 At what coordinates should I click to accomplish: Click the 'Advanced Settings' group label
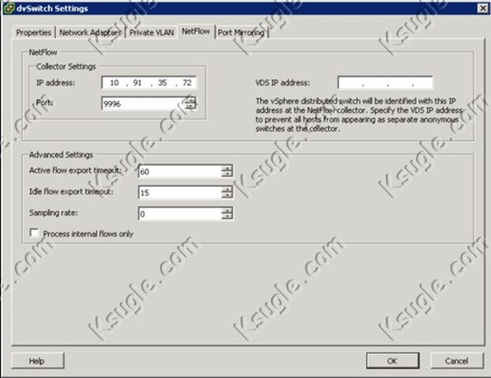61,155
